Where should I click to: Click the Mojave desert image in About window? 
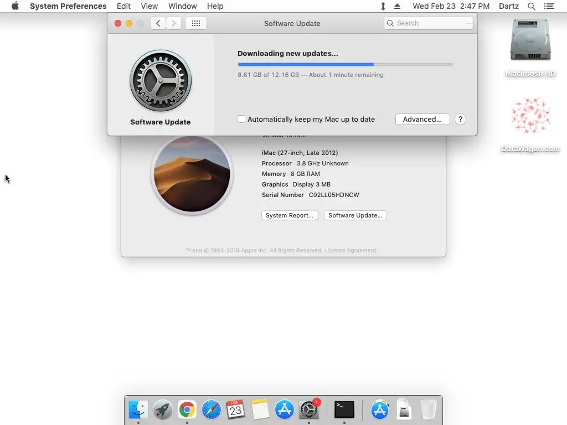192,174
